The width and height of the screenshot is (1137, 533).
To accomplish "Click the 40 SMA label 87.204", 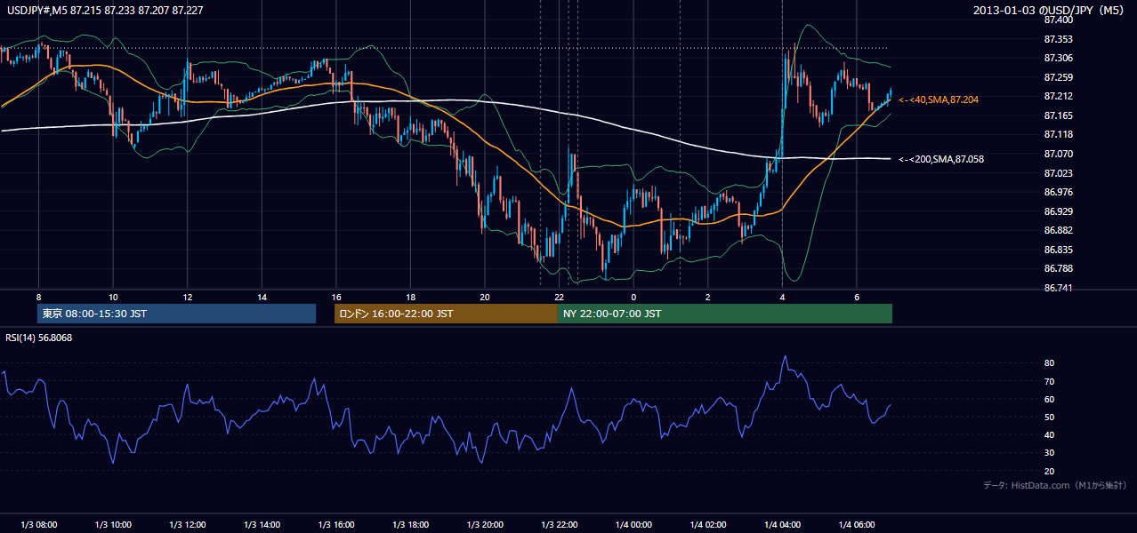I will coord(939,99).
